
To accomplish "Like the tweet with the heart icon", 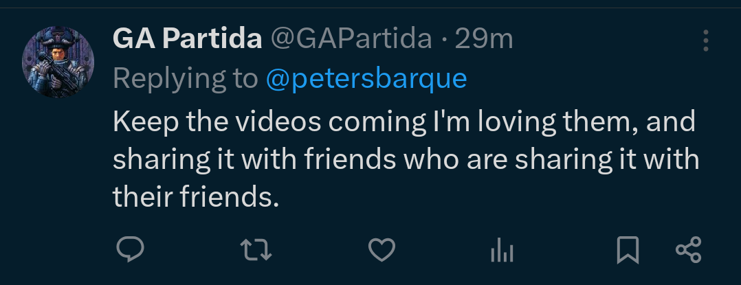I will (x=381, y=250).
